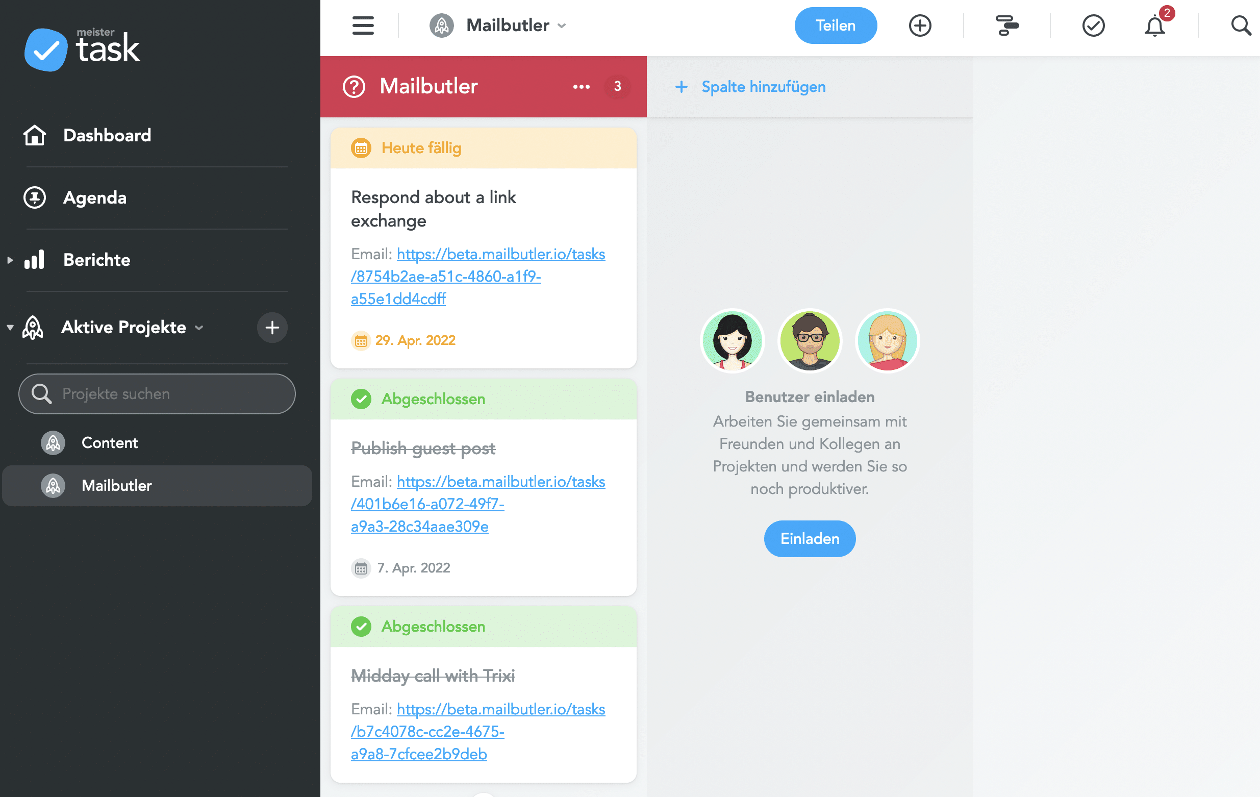Click the grey calendar icon beside 7. Apr.
Screen dimensions: 1260x797
point(361,568)
